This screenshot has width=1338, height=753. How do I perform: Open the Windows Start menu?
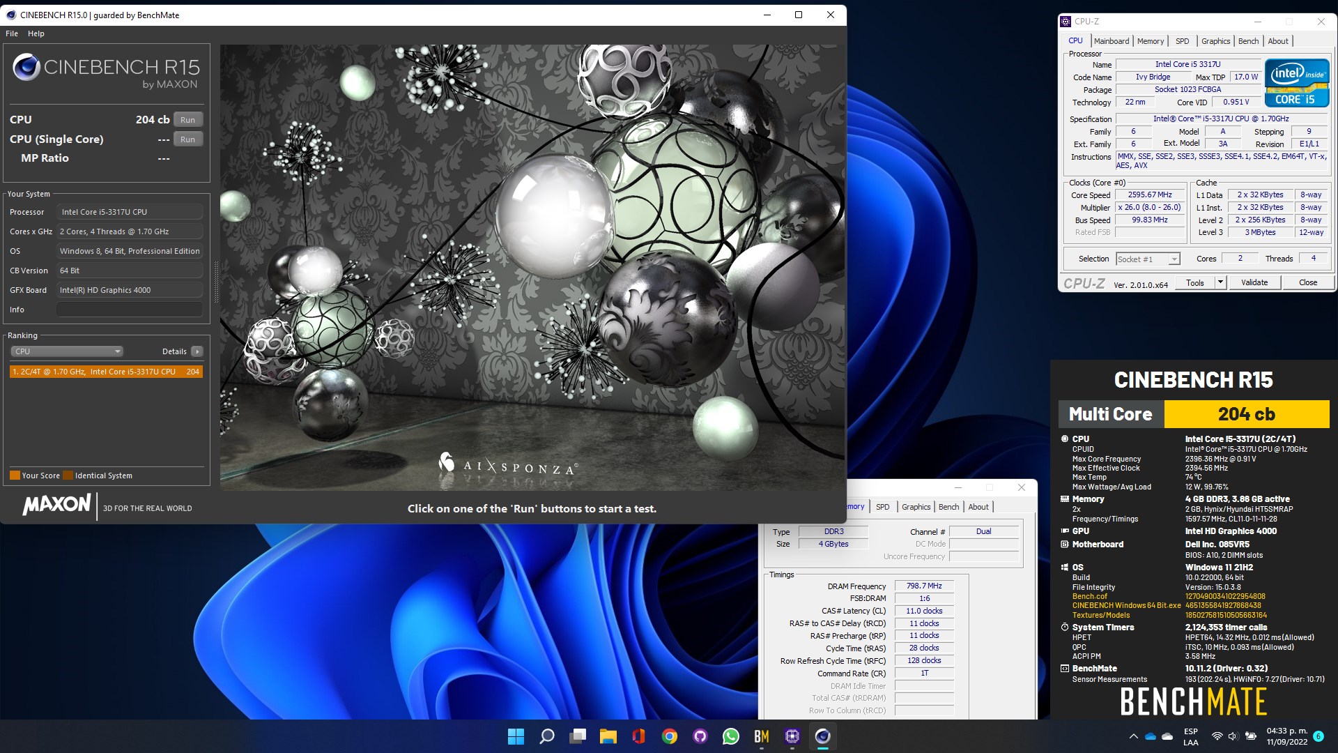pos(516,736)
